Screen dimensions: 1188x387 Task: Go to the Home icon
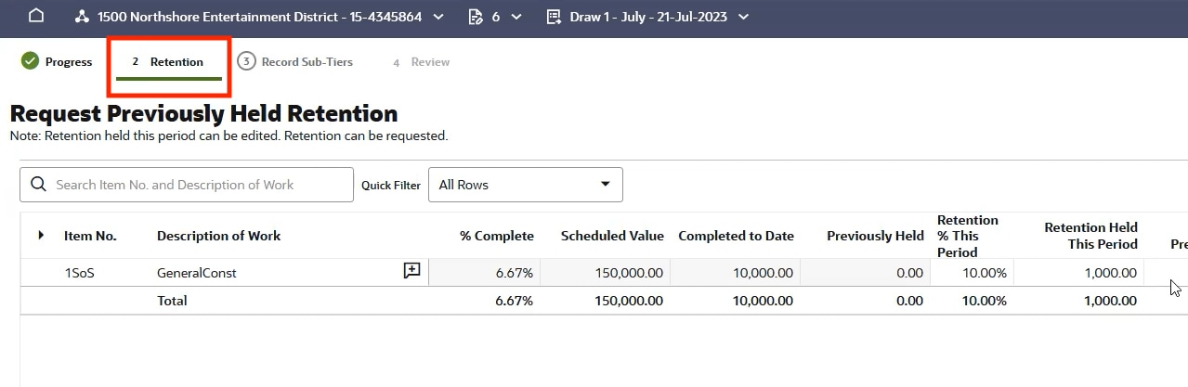coord(35,16)
